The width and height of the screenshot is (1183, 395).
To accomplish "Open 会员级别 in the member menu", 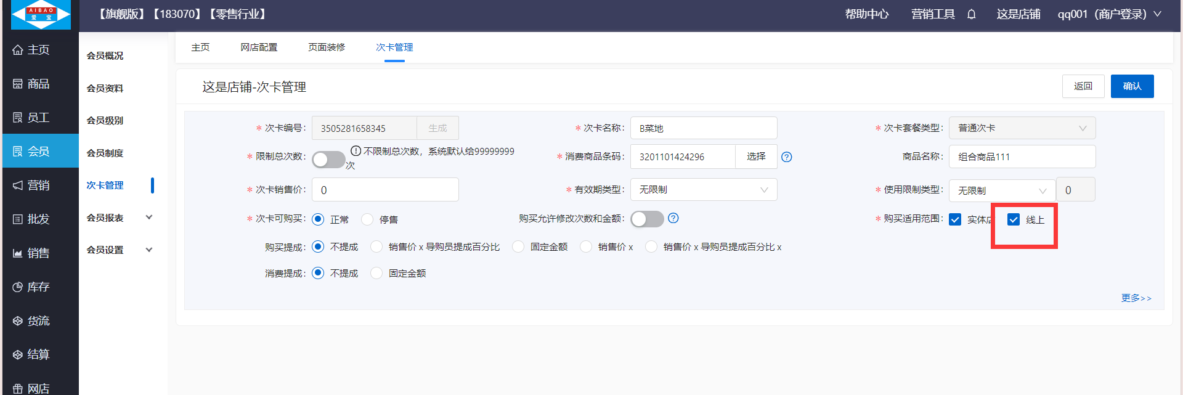I will click(x=105, y=121).
